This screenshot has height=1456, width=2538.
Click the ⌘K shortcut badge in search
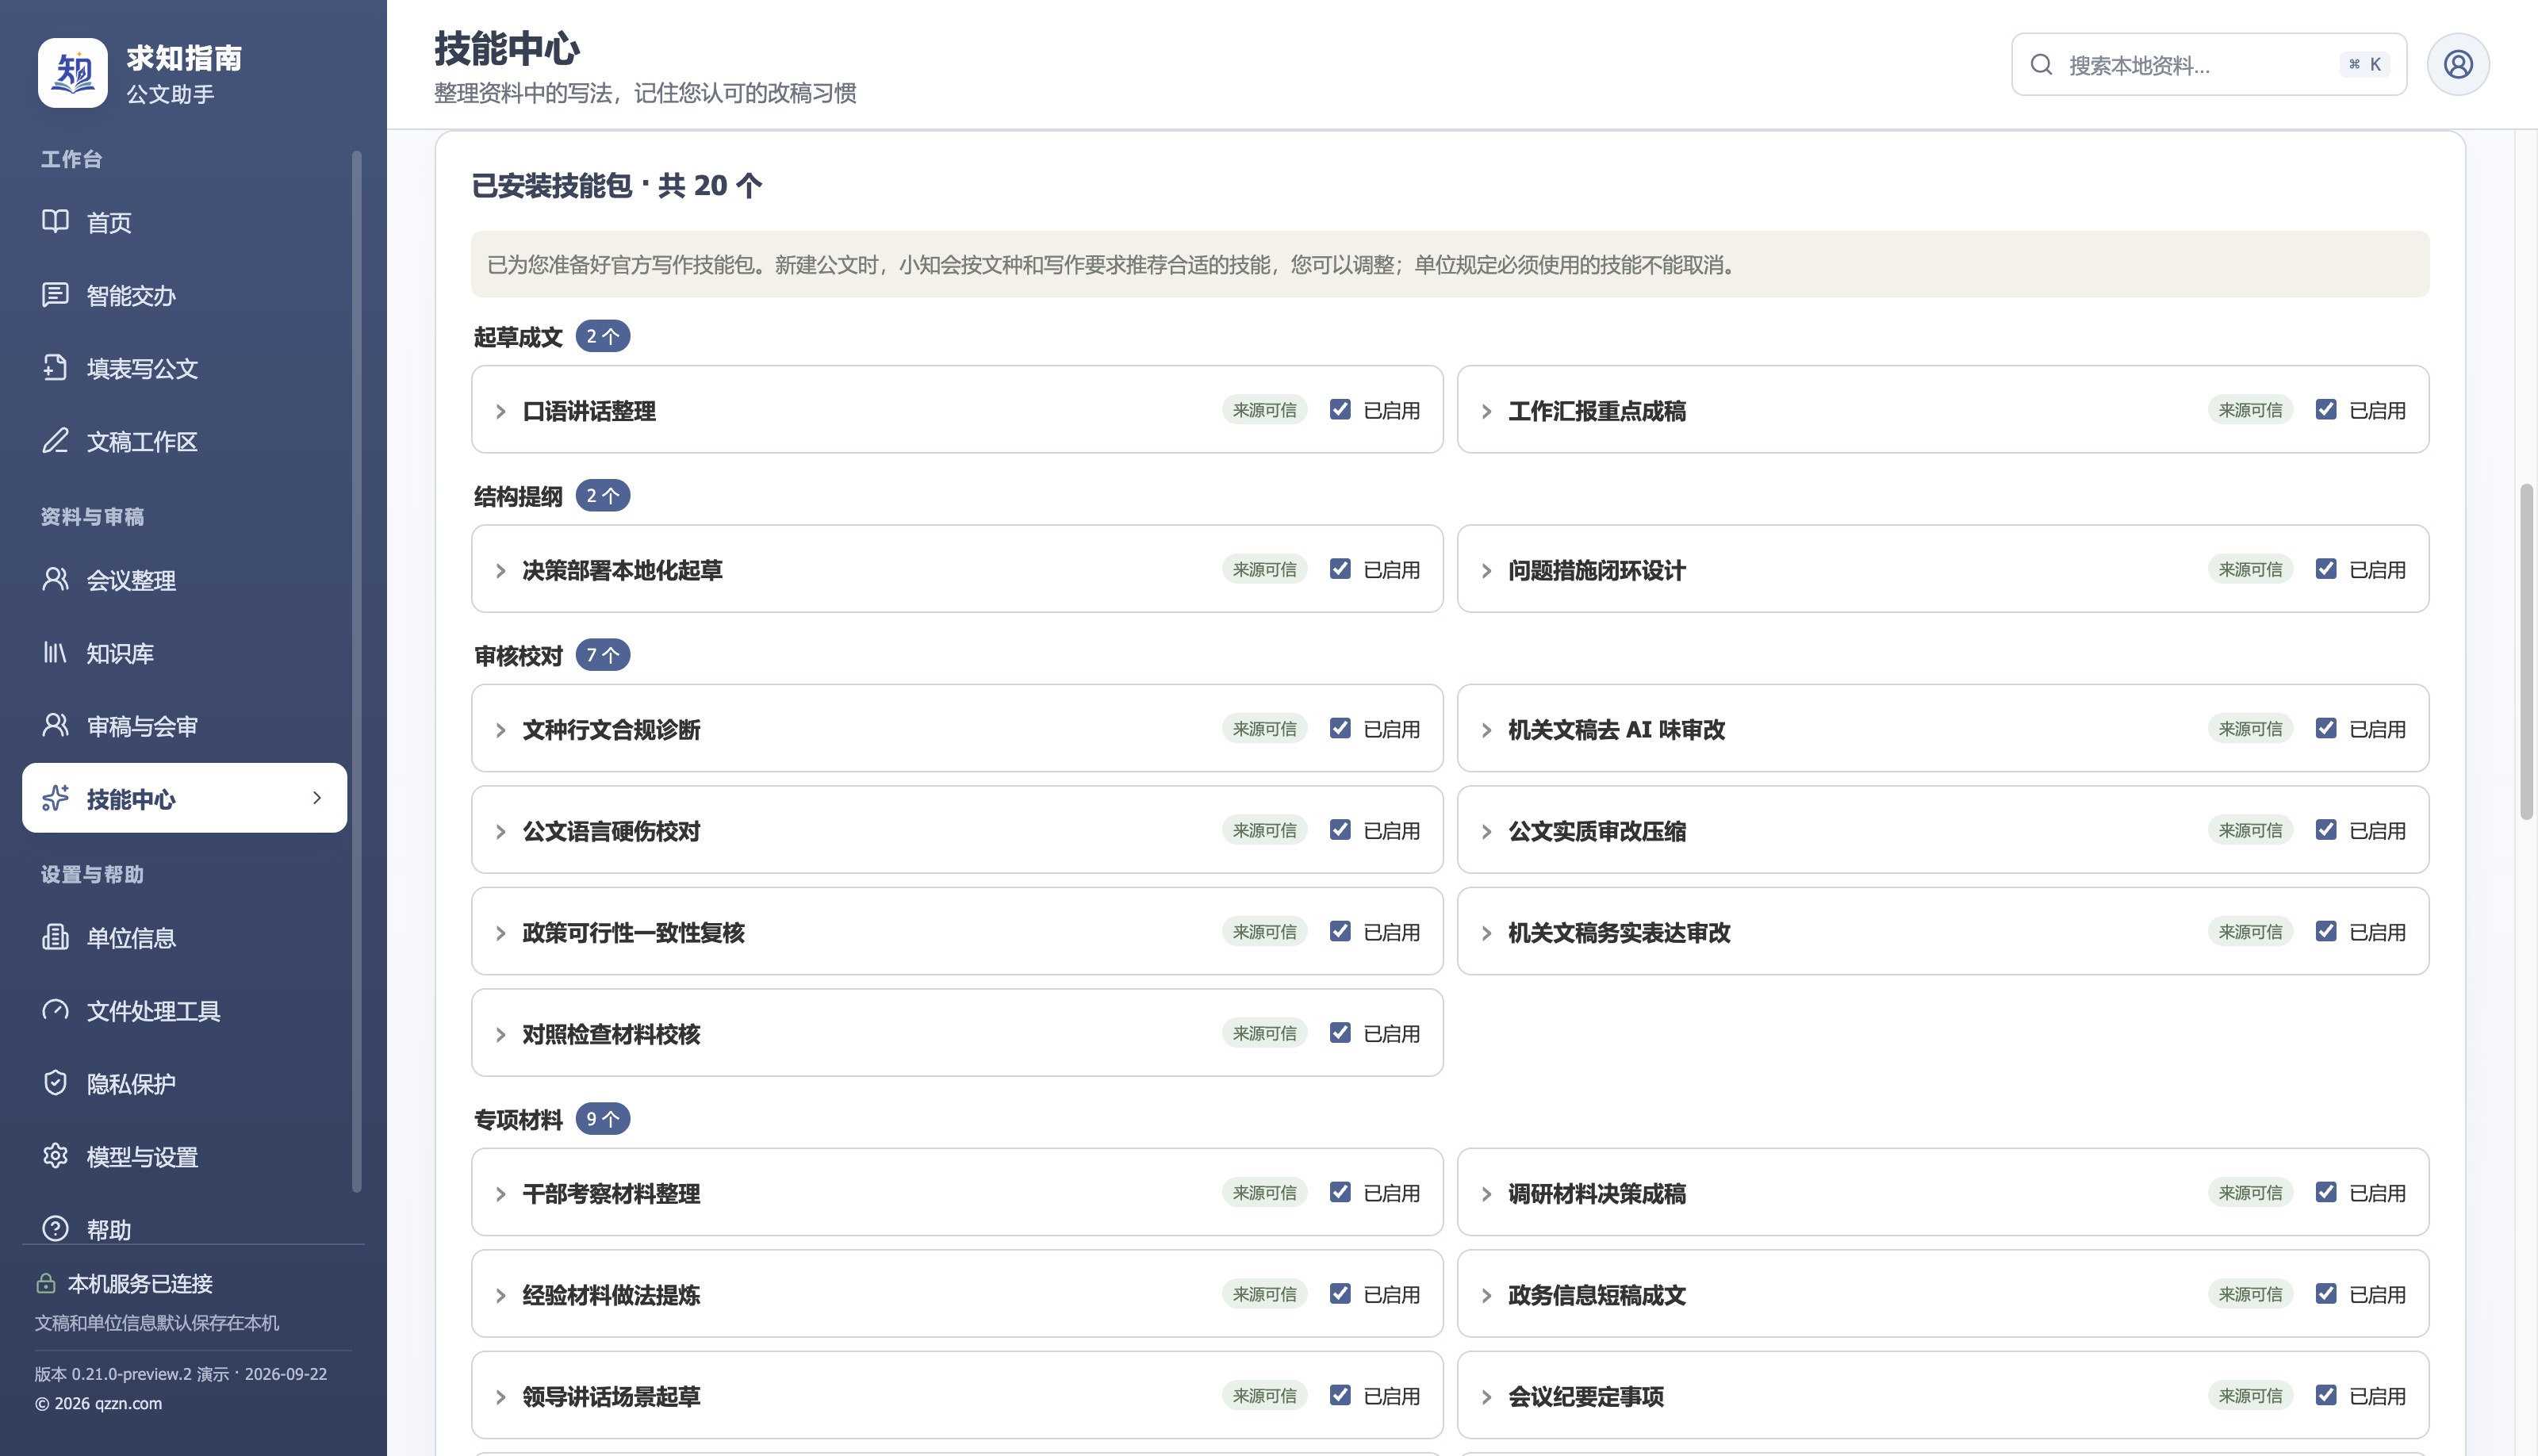coord(2365,65)
